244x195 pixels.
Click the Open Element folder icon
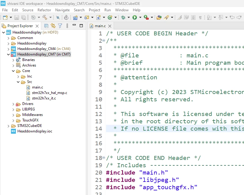point(159,17)
